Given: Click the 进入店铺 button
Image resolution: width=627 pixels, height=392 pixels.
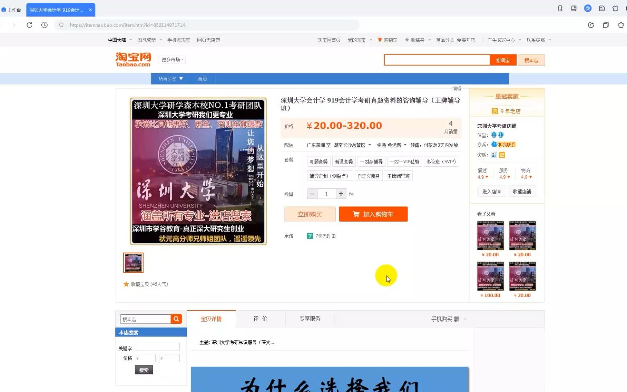Looking at the screenshot, I should [x=491, y=192].
